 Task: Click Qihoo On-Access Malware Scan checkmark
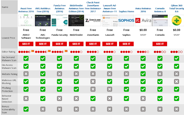coord(177,66)
